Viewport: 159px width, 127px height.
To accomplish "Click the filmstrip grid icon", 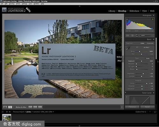I will (x=3, y=112).
